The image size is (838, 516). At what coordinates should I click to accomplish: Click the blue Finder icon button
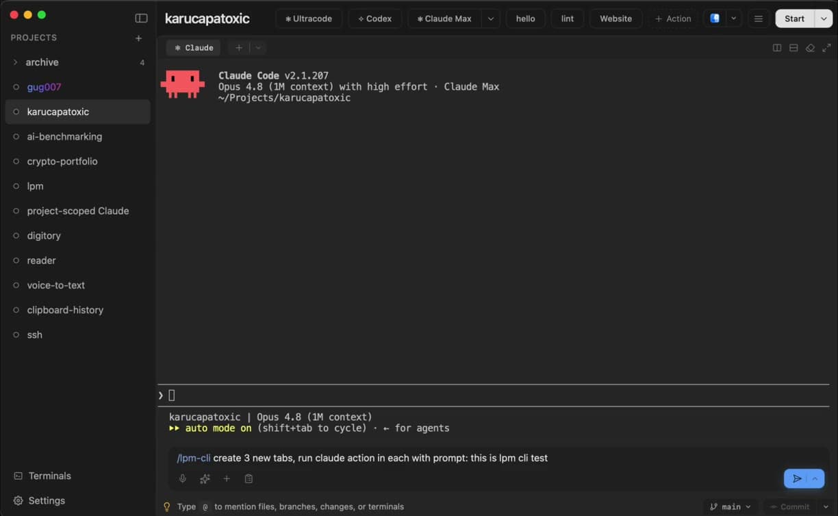tap(715, 18)
